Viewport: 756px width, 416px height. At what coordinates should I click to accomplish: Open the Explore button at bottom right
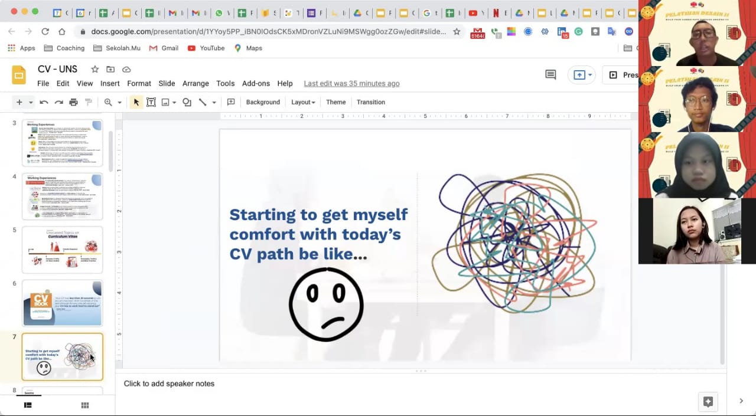(708, 402)
